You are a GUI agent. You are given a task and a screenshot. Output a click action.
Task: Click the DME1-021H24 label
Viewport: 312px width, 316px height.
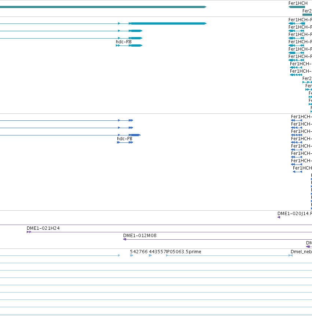point(43,228)
